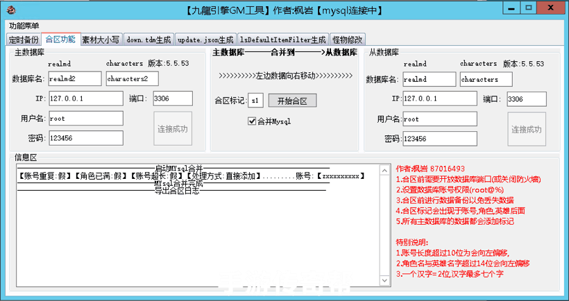Click main database characters2 name field
The width and height of the screenshot is (569, 301).
[x=132, y=78]
